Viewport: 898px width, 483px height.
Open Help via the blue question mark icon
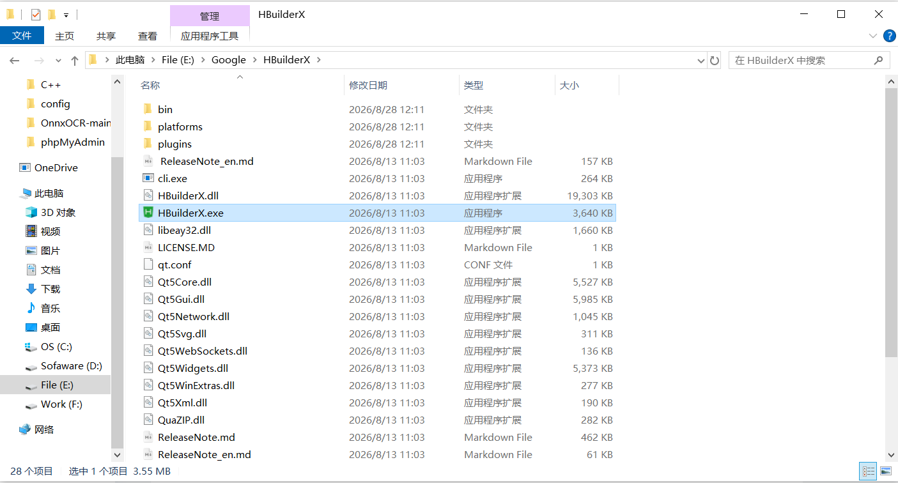[x=889, y=36]
